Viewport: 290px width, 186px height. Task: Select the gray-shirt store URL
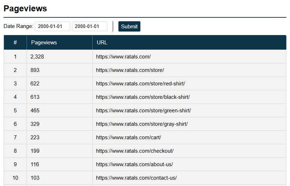click(x=142, y=124)
